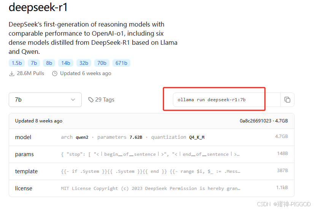The height and width of the screenshot is (210, 317).
Task: Click the ollama run deepseek-r1:7b command field
Action: 227,100
